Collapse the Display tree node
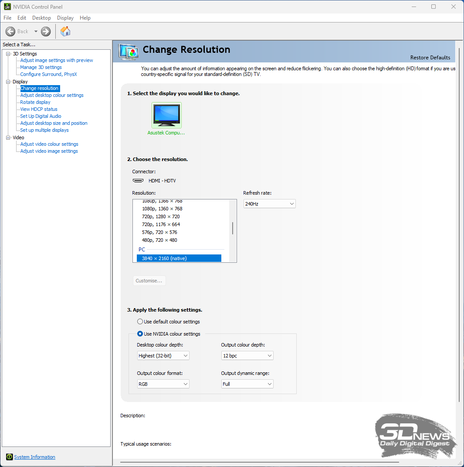464x467 pixels. (8, 82)
